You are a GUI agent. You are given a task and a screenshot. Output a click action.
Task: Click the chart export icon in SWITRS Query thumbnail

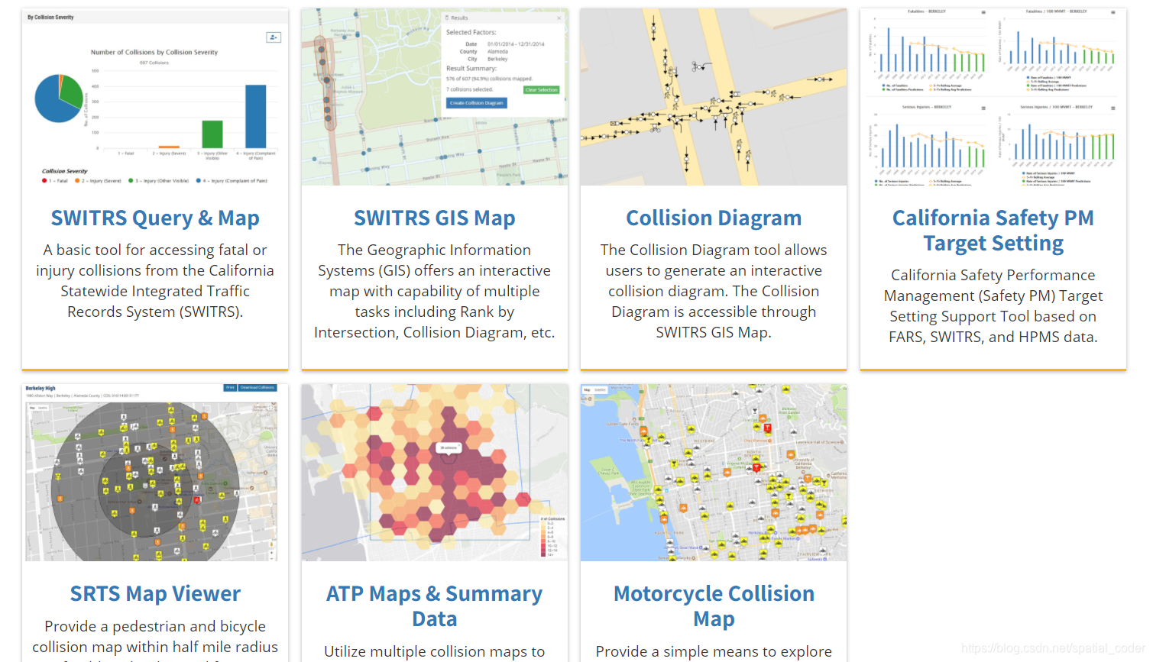(274, 37)
